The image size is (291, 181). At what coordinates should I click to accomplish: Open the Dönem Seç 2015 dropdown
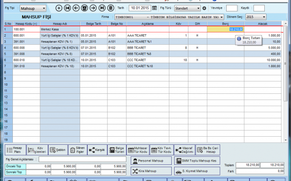pos(256,17)
